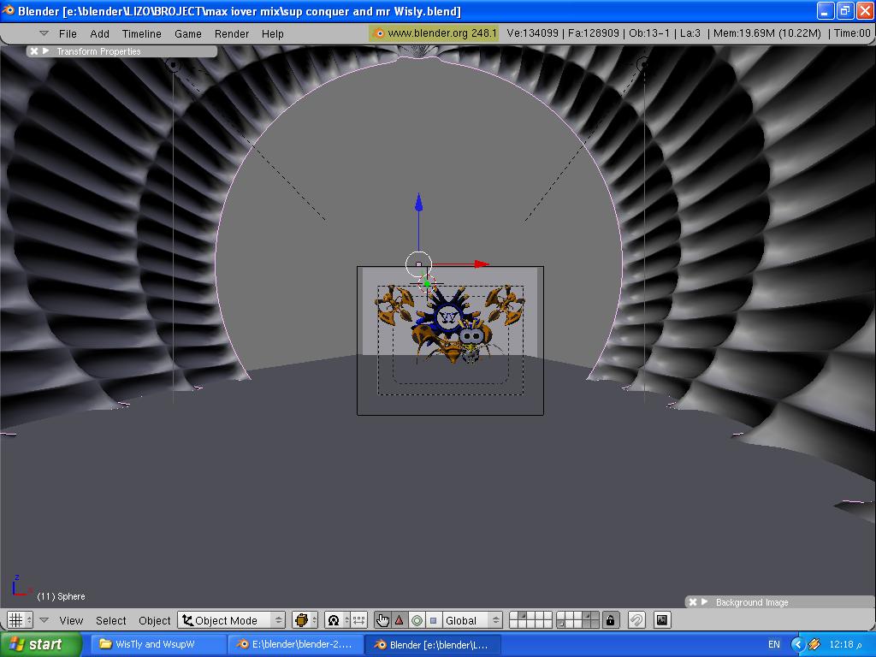Enable the rotate manipulator circle icon
The width and height of the screenshot is (876, 657).
[417, 620]
